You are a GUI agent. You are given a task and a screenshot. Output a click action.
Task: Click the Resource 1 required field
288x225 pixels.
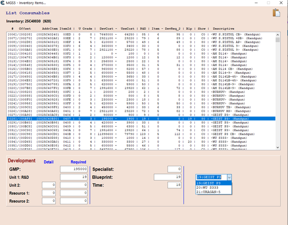[74, 193]
